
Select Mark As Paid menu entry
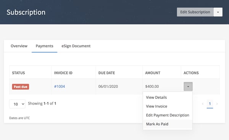point(168,124)
